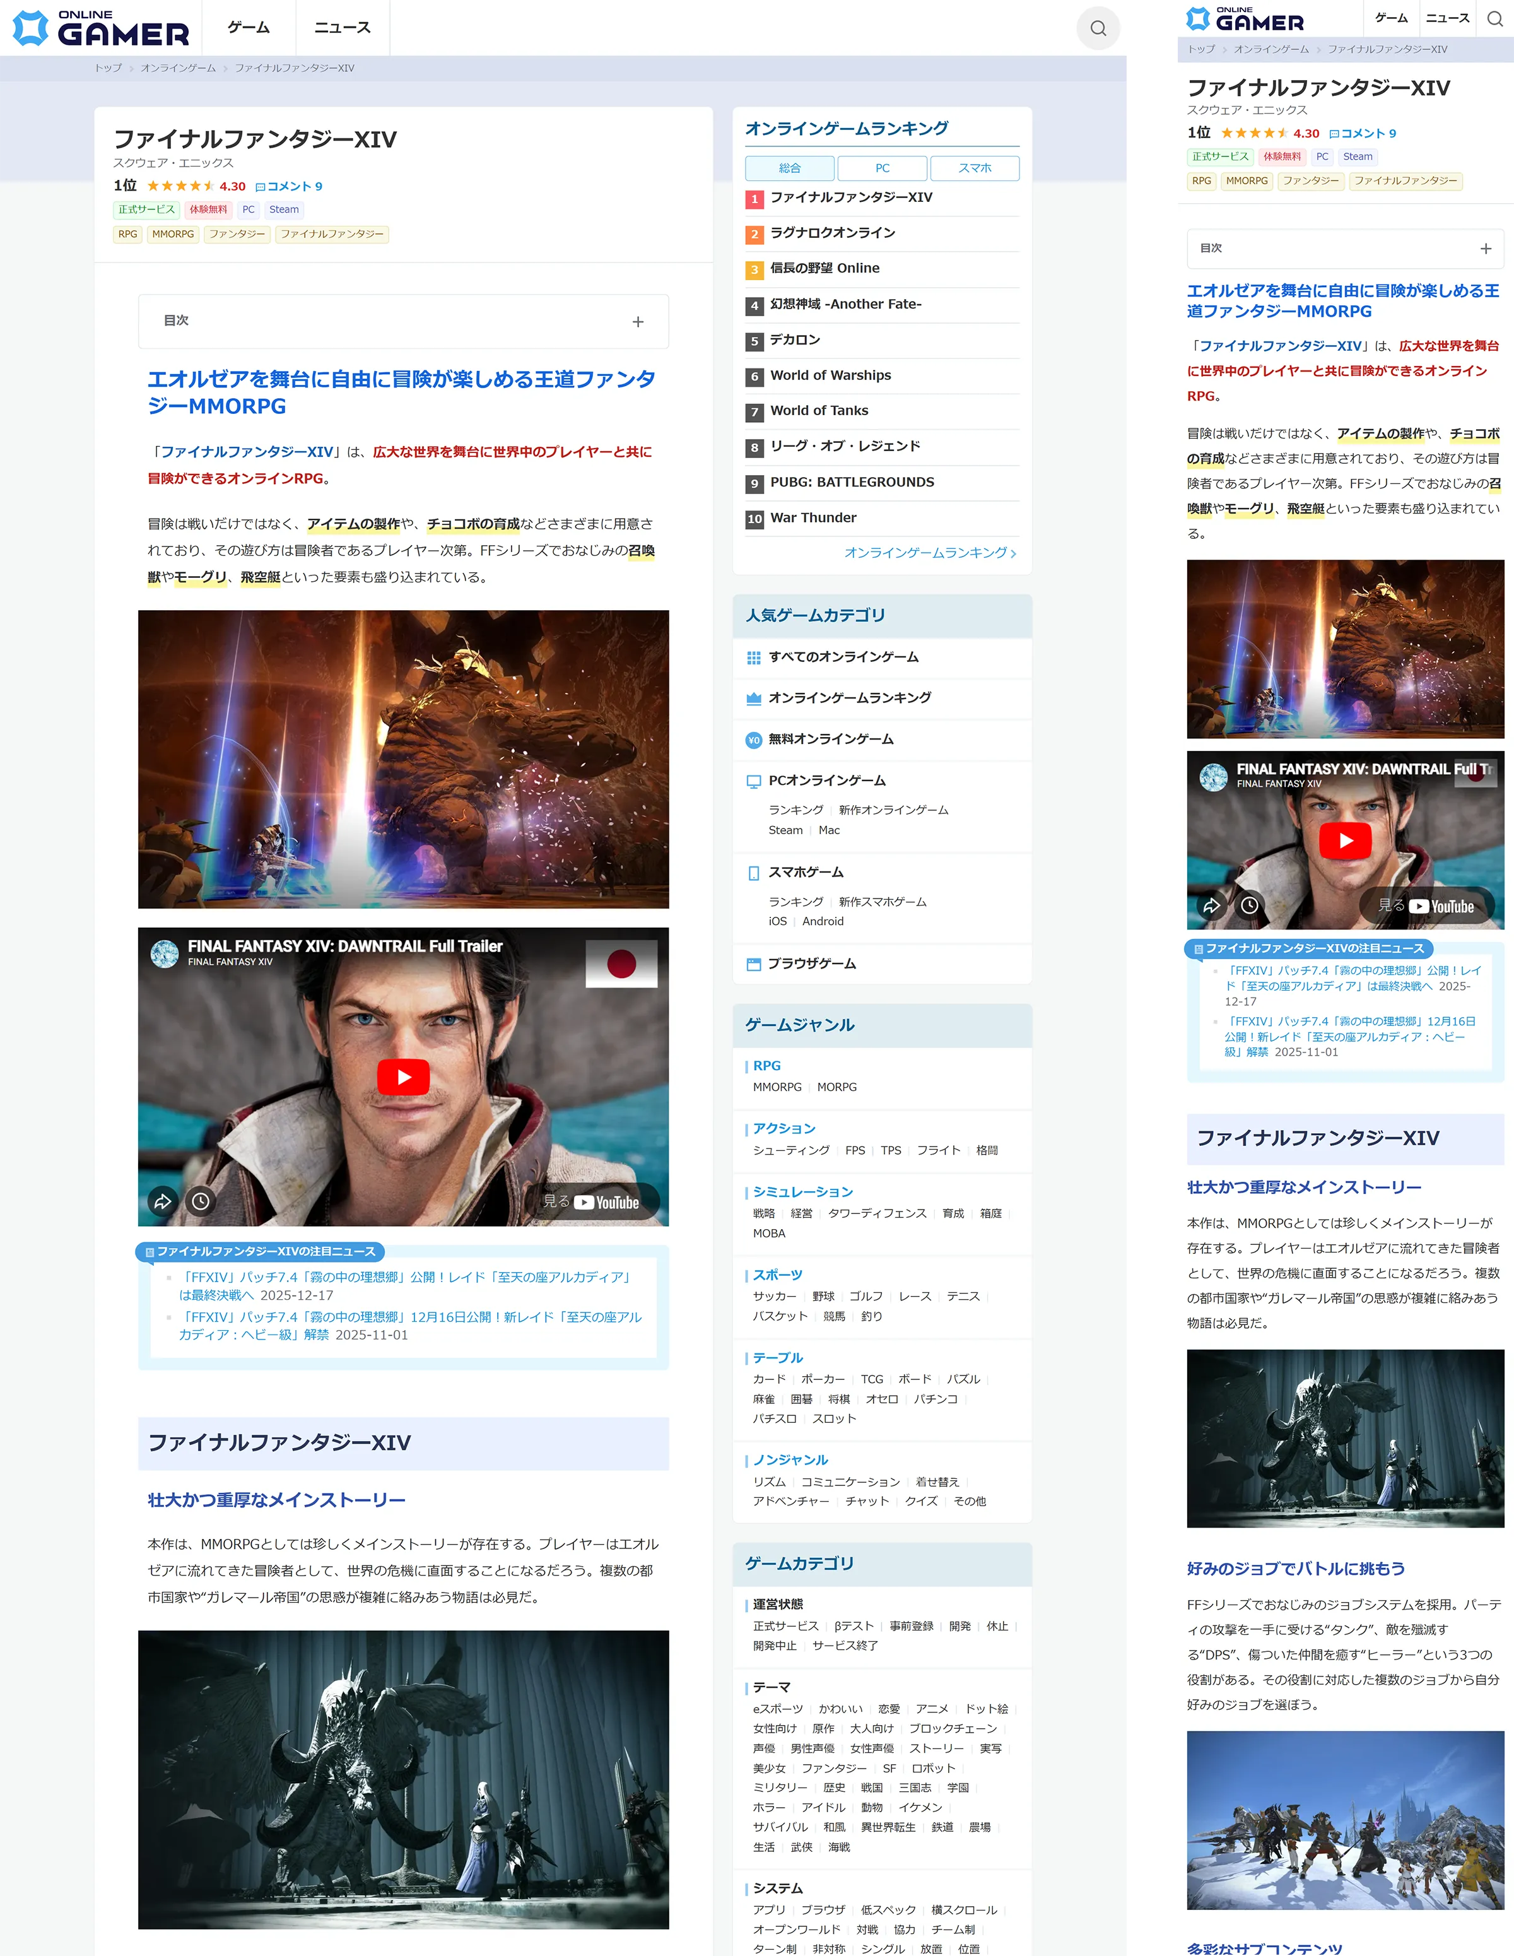Open the battle screenshot image in article
This screenshot has width=1514, height=1956.
[x=403, y=760]
